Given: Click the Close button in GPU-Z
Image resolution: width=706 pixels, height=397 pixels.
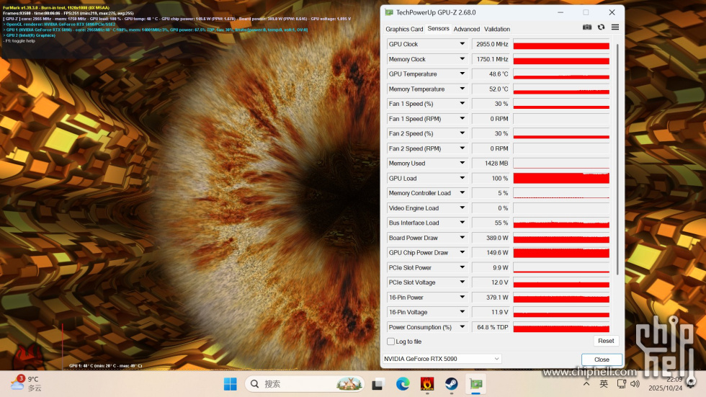Looking at the screenshot, I should pyautogui.click(x=602, y=360).
